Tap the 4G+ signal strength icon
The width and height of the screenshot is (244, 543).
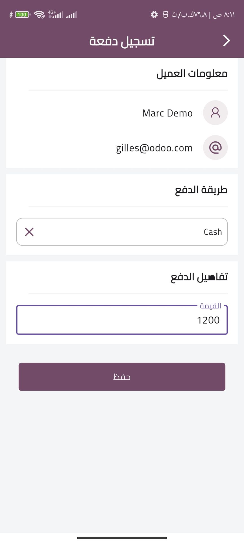56,14
